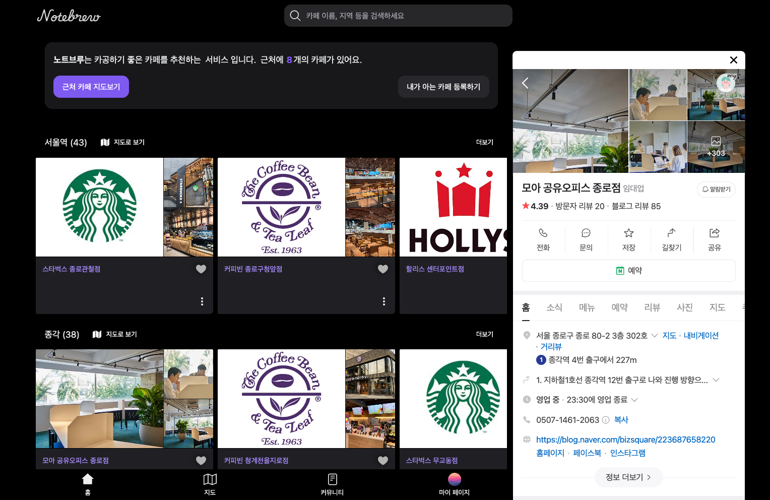Copy the phone number with 복사
The image size is (770, 500).
(x=621, y=420)
